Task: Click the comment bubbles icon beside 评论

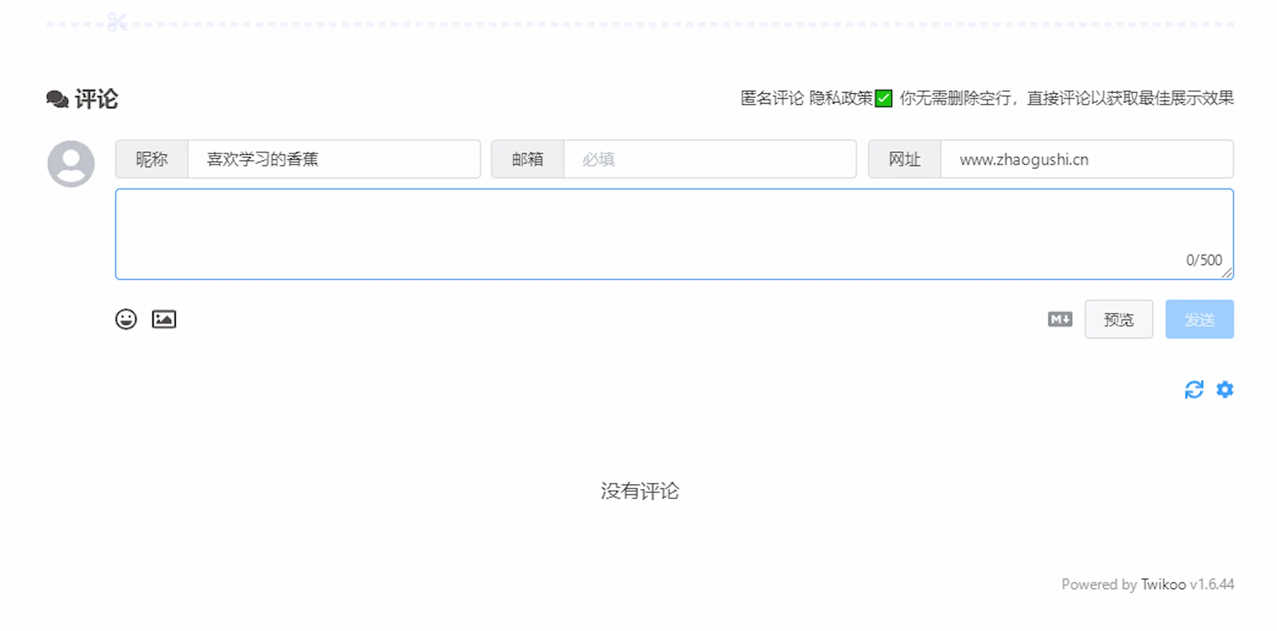Action: click(57, 99)
